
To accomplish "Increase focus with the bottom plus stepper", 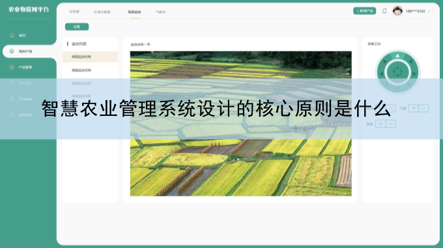I will coord(380,124).
